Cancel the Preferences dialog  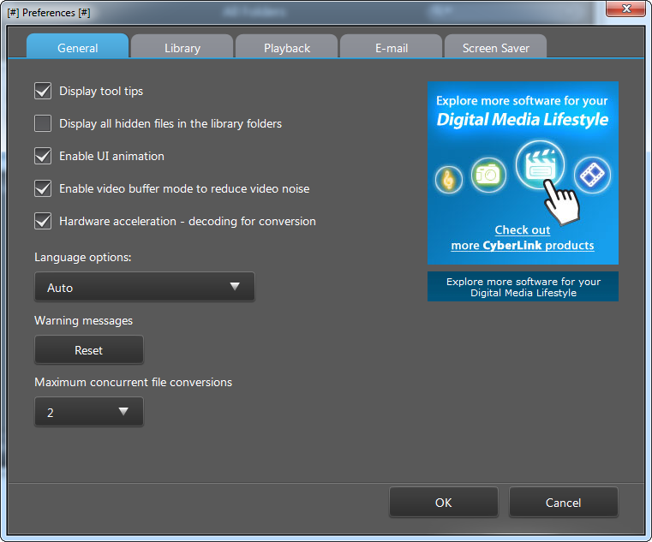[564, 503]
